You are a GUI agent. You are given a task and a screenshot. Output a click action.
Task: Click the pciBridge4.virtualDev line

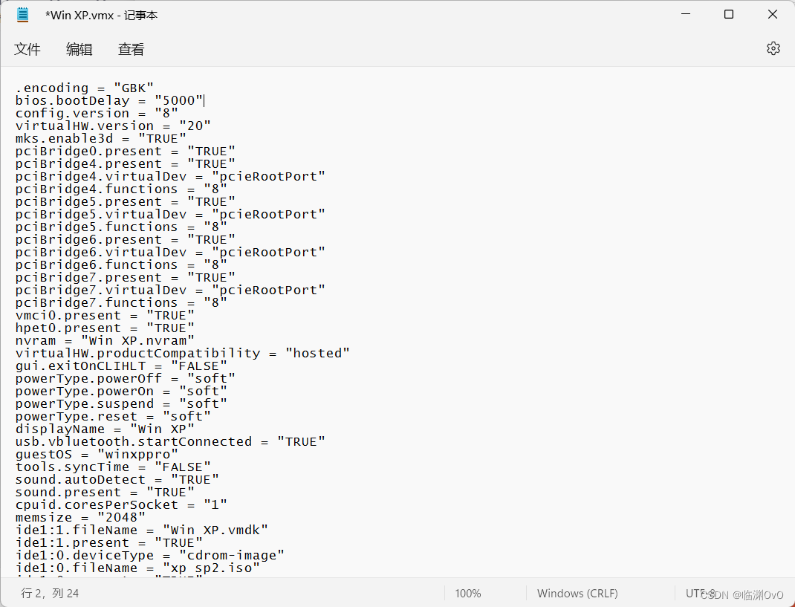(x=170, y=177)
